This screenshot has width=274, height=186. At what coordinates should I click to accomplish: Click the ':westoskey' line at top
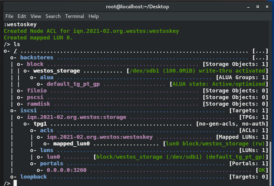20,25
